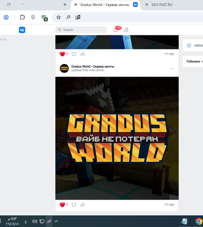Open Gradus World - Сервер мечты post author link
This screenshot has height=227, width=203.
(x=93, y=66)
